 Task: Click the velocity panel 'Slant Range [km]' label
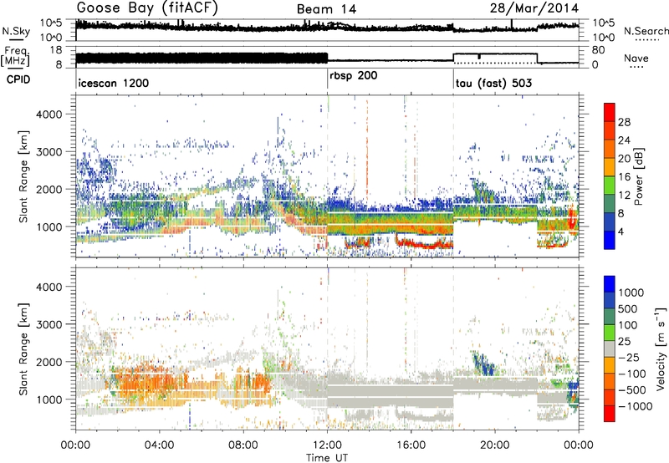point(23,349)
